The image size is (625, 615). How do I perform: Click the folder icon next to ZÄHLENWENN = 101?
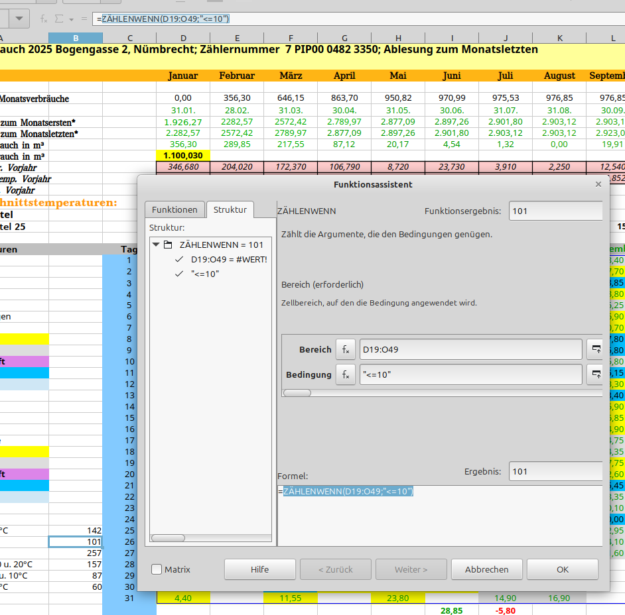[169, 245]
